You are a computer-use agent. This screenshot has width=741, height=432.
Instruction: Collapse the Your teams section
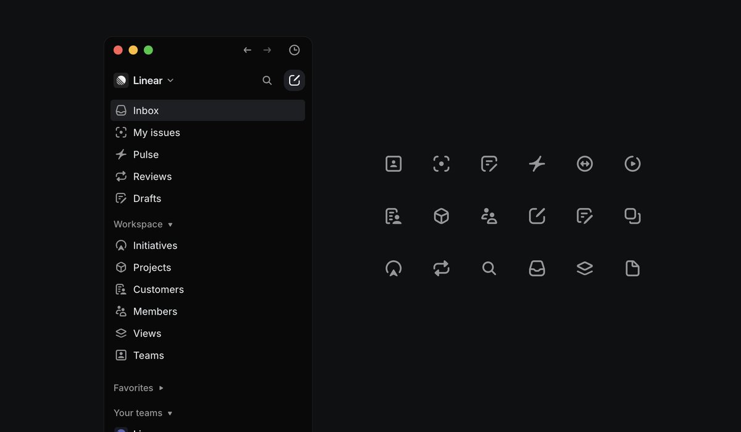170,413
